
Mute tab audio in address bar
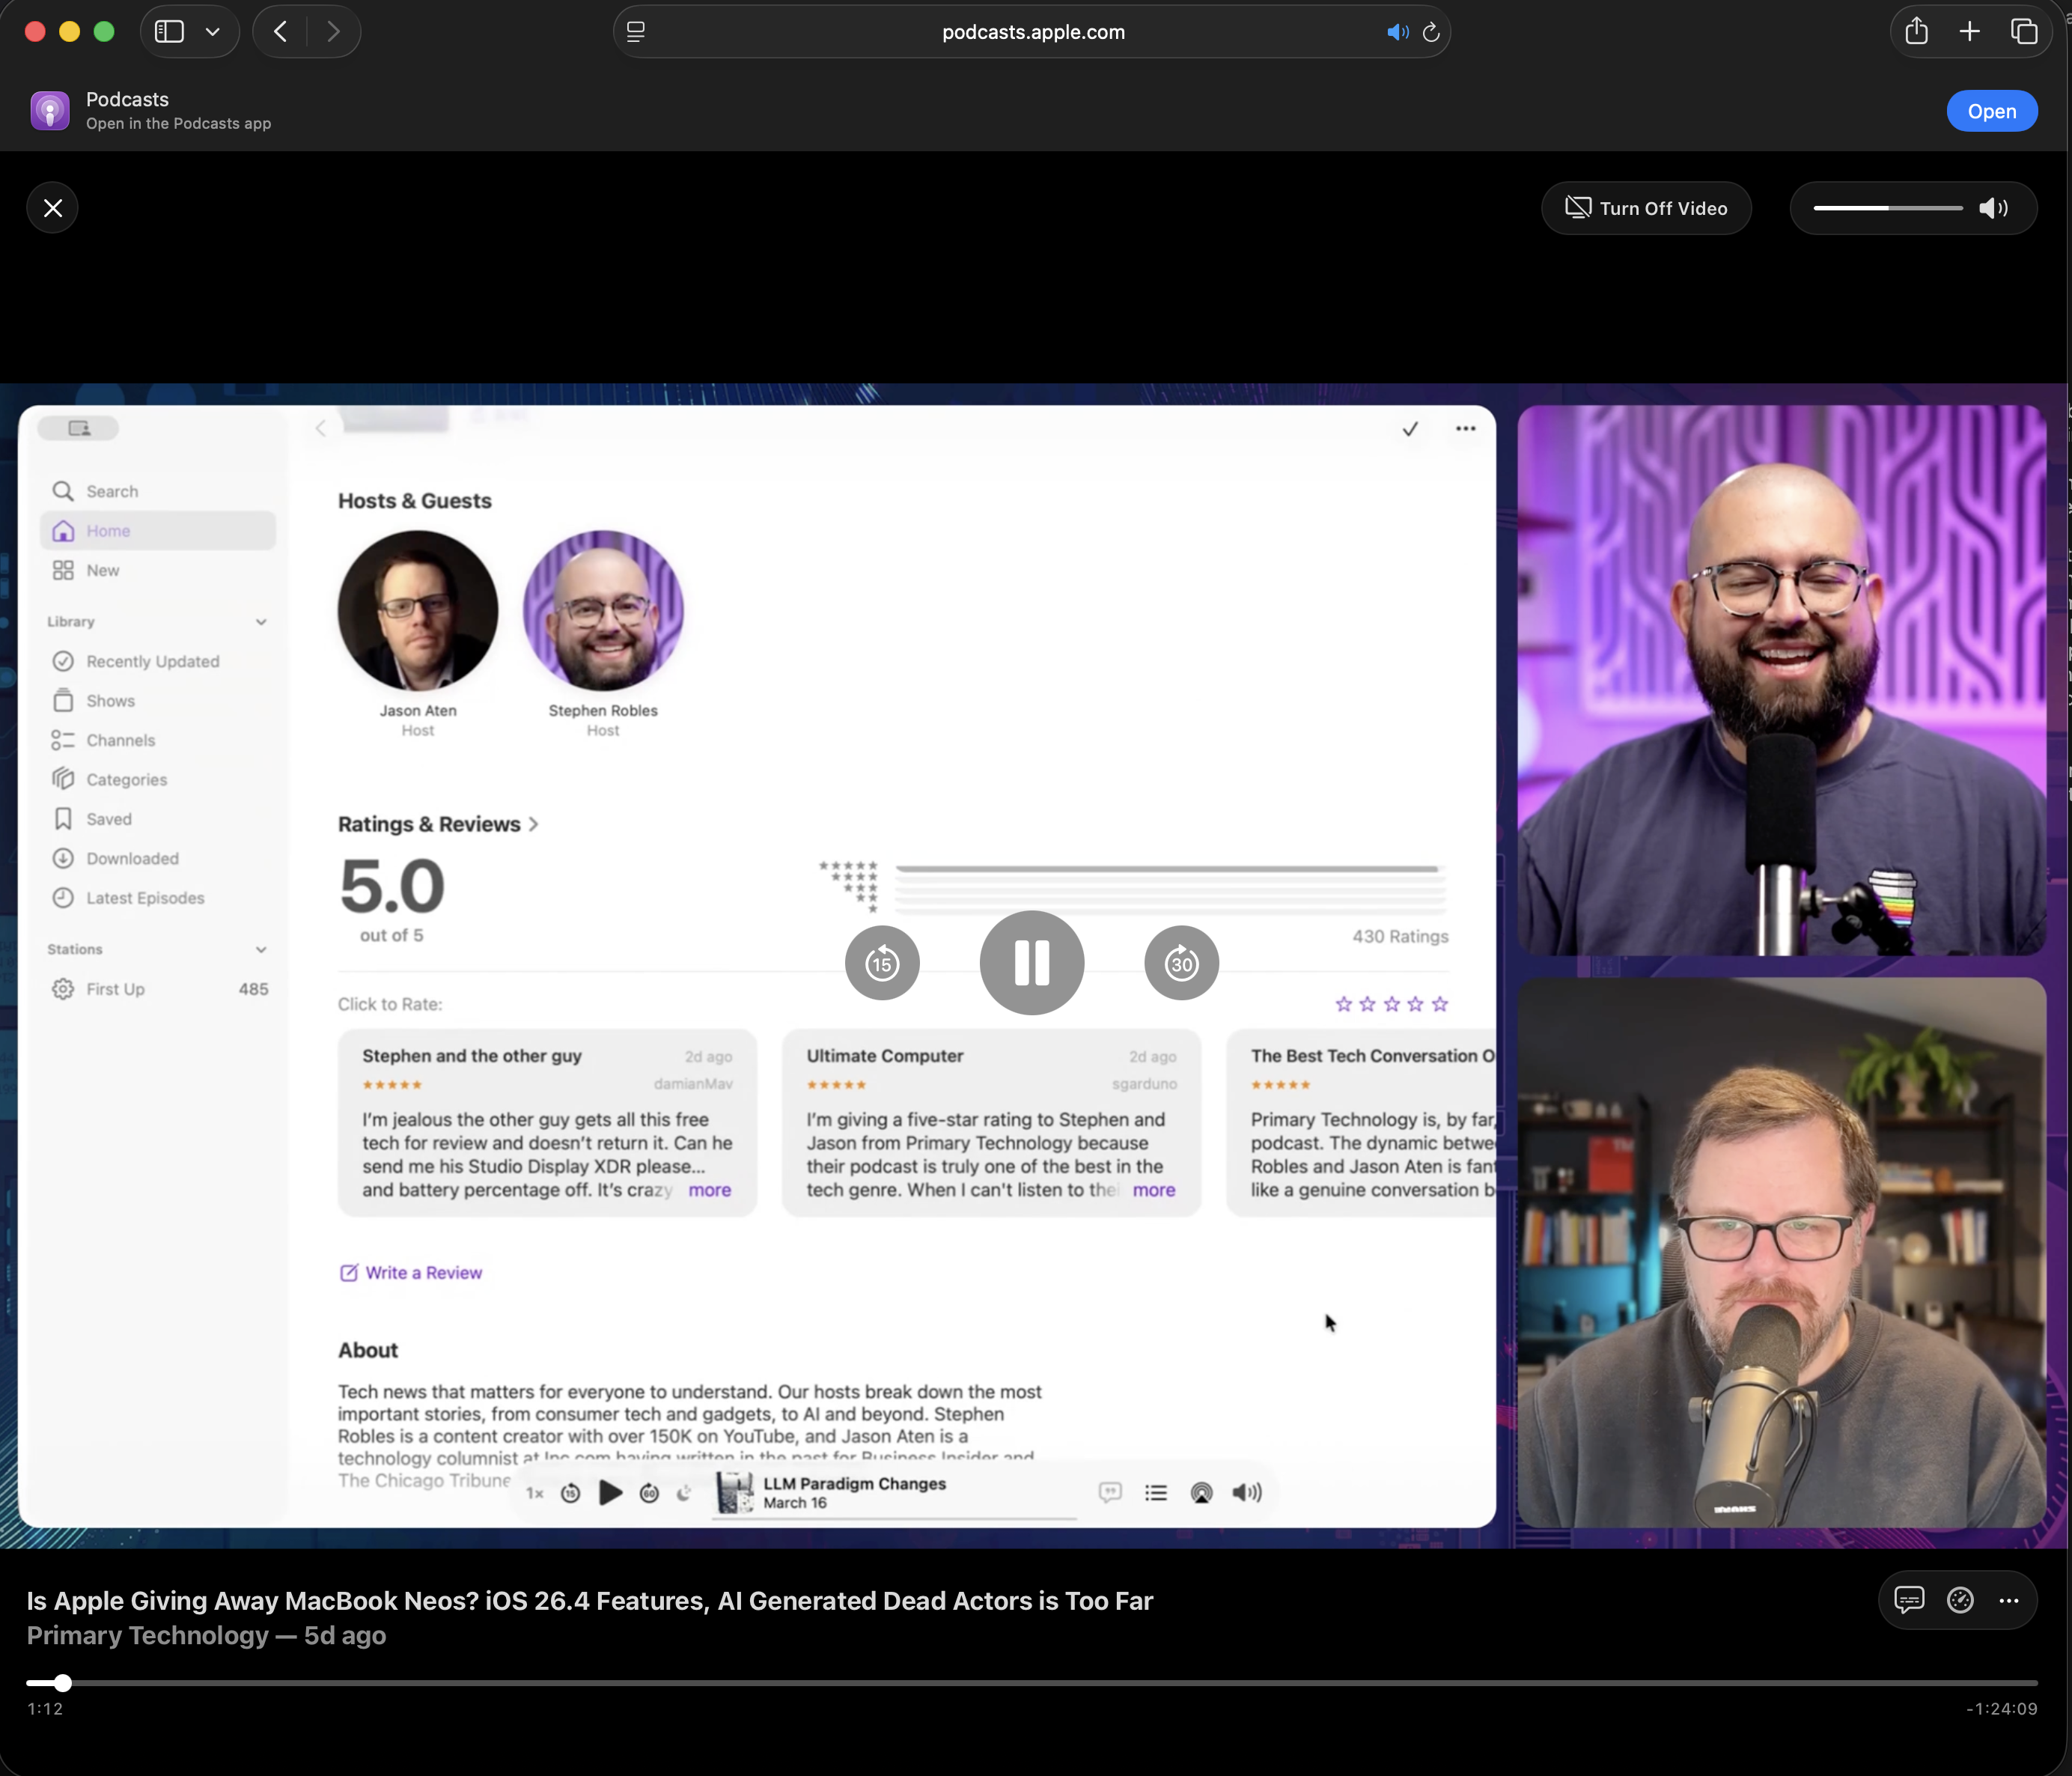[1397, 32]
